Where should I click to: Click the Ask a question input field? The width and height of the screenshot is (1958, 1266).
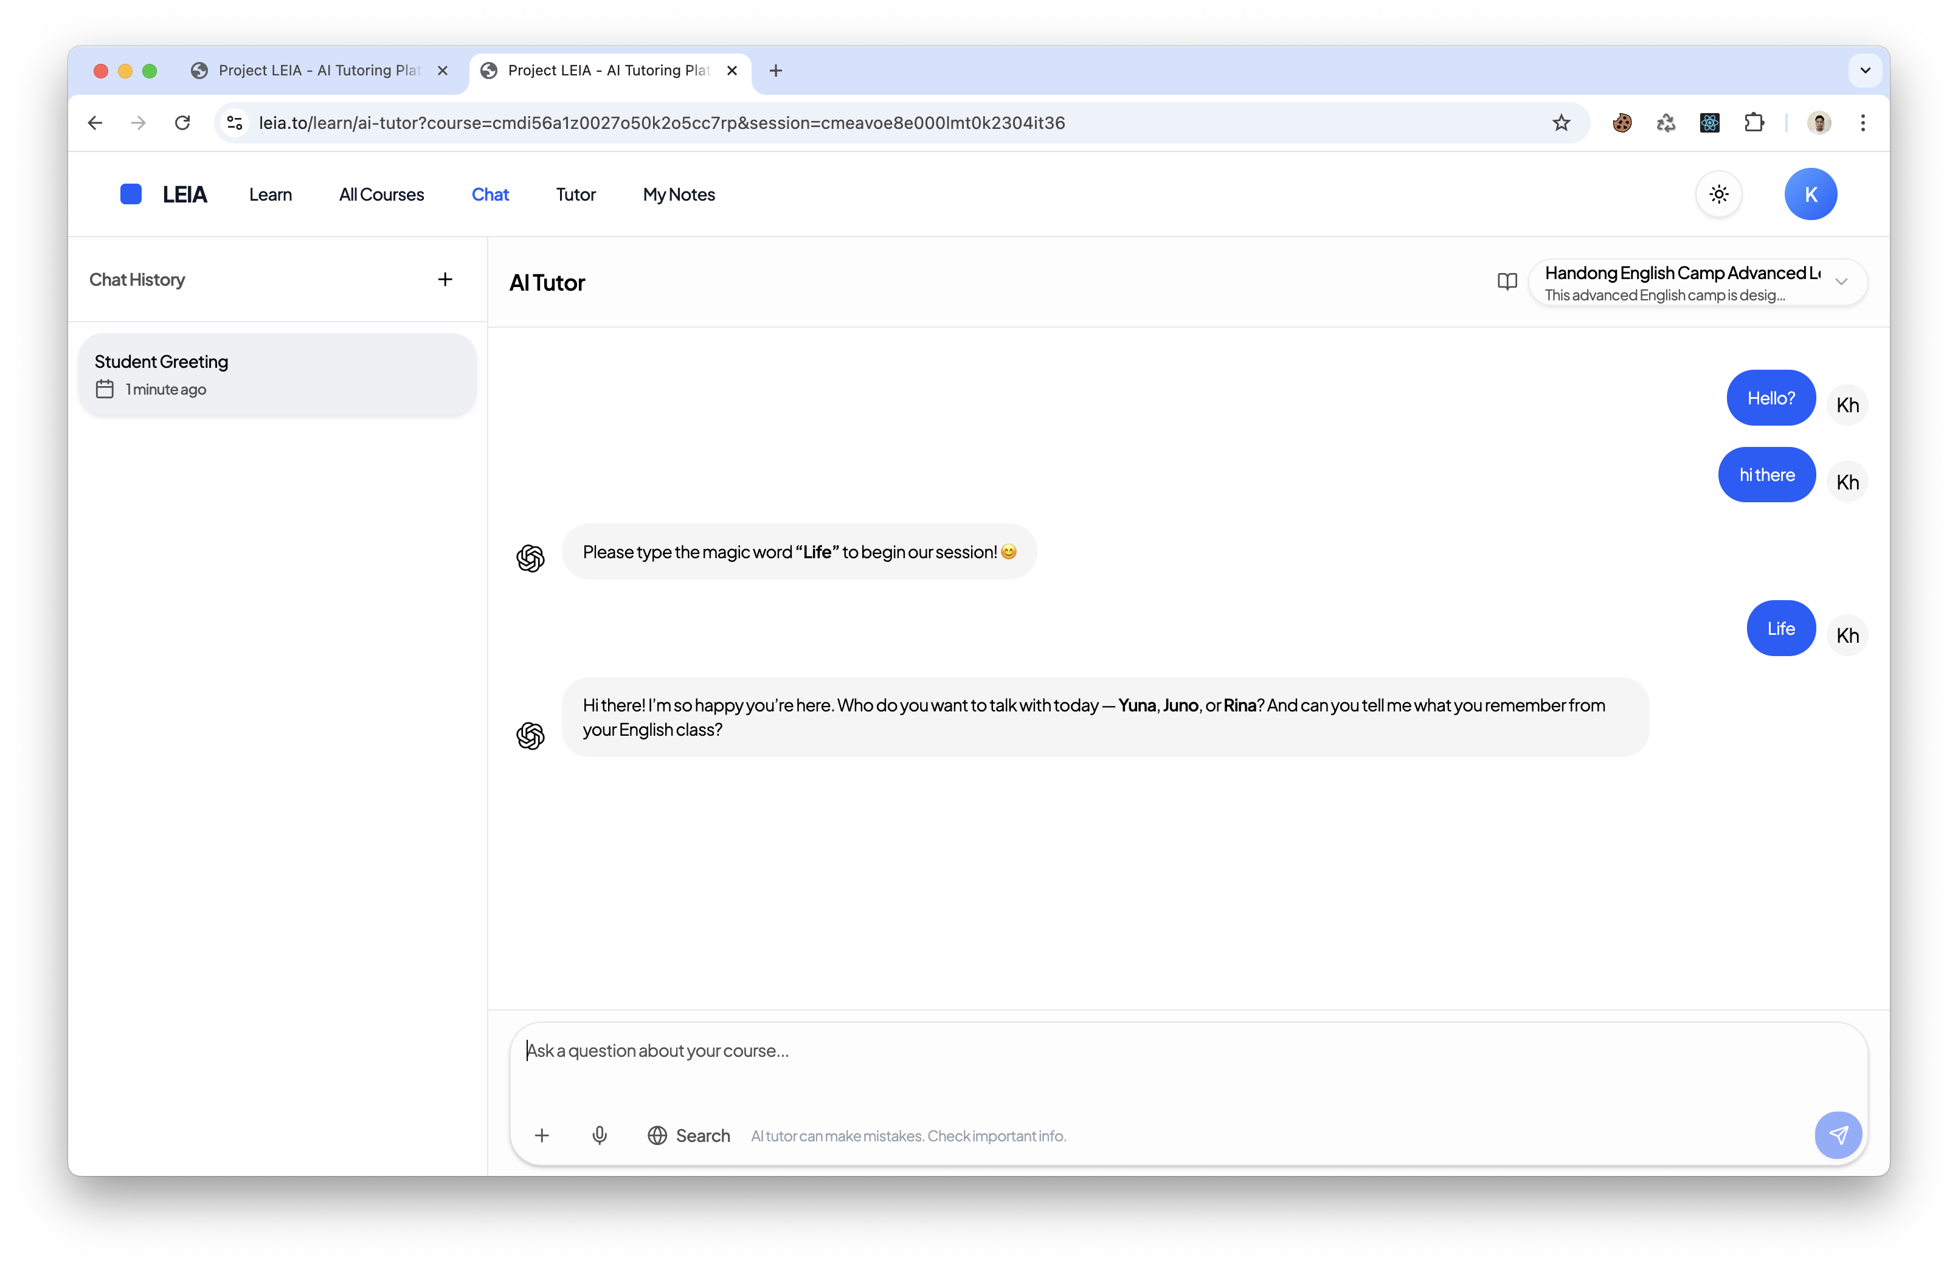1151,1051
